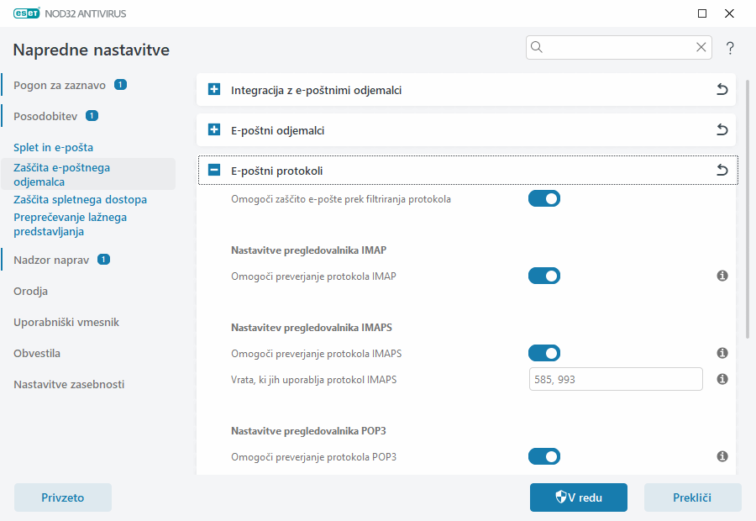Open info tooltip for IMAP protocol checking
756x521 pixels.
722,275
